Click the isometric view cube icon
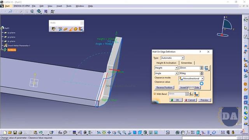 140,132
